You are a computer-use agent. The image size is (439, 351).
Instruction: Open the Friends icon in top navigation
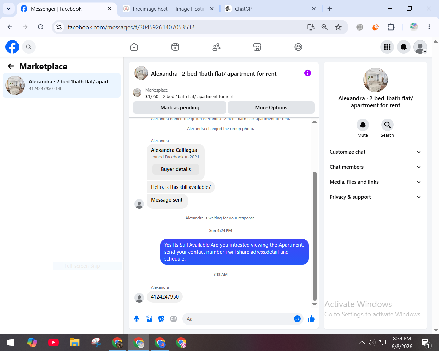pos(216,47)
